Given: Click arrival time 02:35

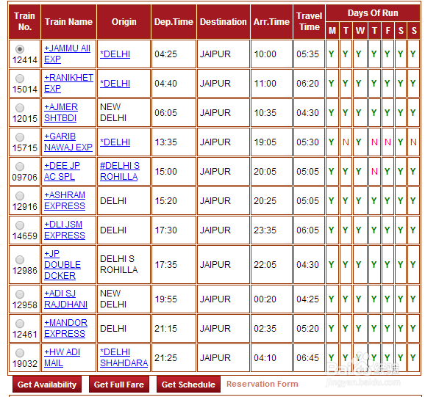Looking at the screenshot, I should point(265,329).
